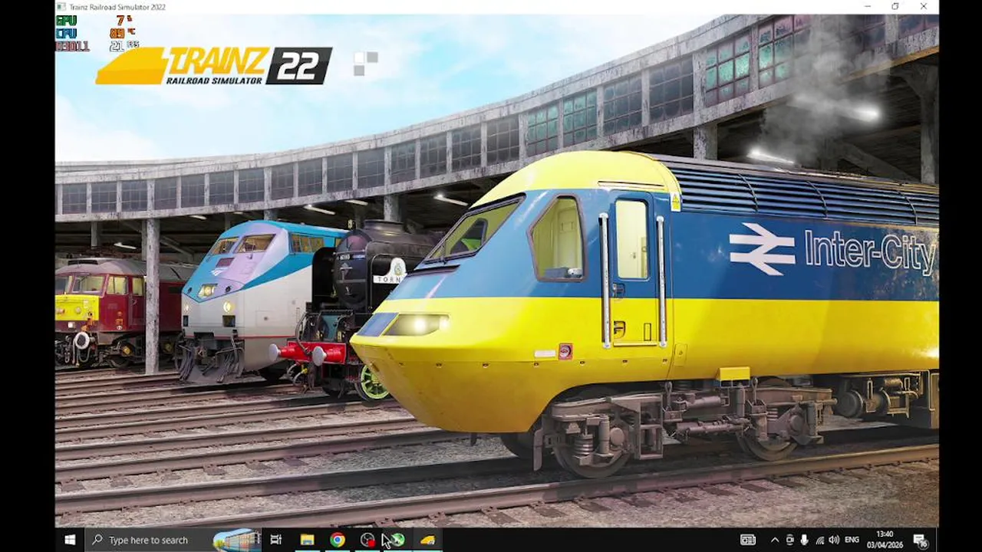
Task: Open the notification center icon
Action: (x=920, y=540)
